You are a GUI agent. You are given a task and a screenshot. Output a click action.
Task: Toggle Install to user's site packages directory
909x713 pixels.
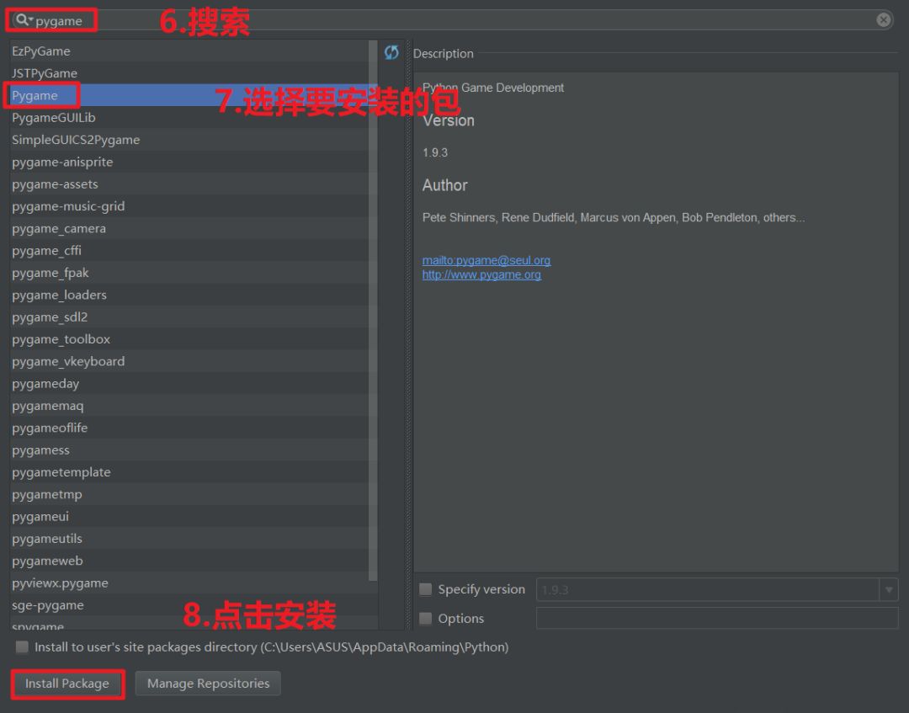22,646
